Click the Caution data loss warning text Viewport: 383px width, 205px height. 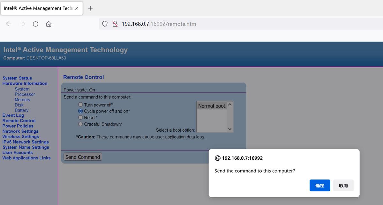click(x=141, y=137)
